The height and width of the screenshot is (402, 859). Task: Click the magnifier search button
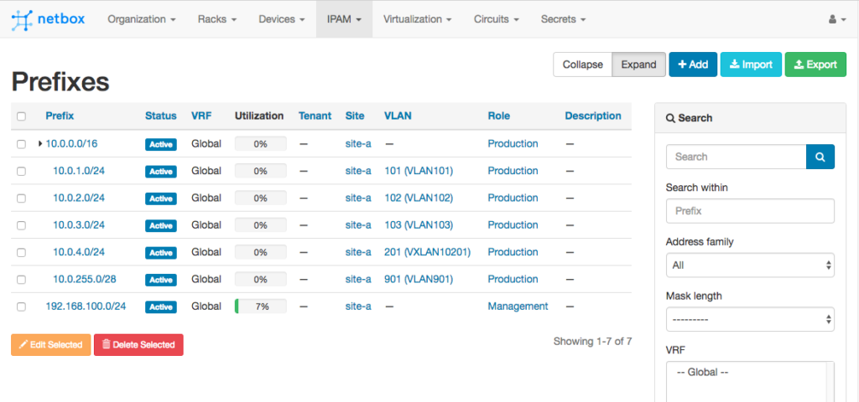point(820,157)
